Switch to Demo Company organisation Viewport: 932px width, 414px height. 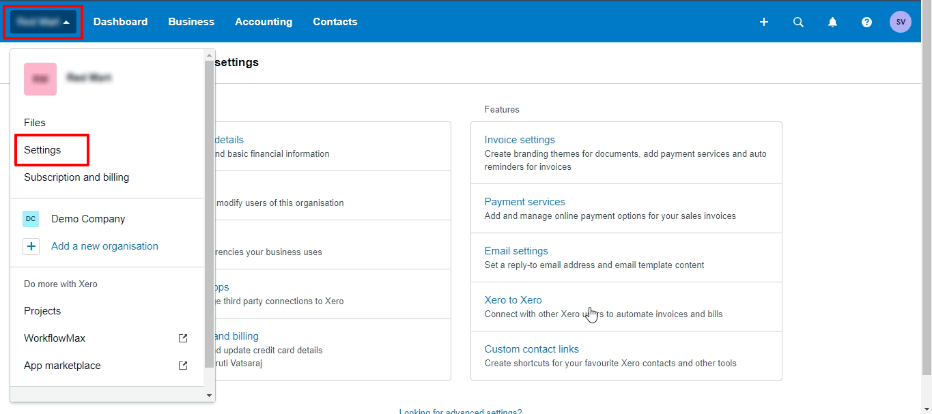(88, 219)
